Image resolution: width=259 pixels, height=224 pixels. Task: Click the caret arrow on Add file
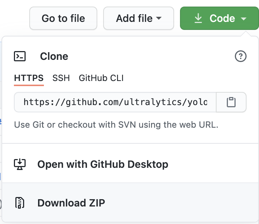pyautogui.click(x=159, y=18)
